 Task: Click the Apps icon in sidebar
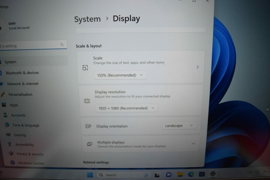(x=4, y=104)
